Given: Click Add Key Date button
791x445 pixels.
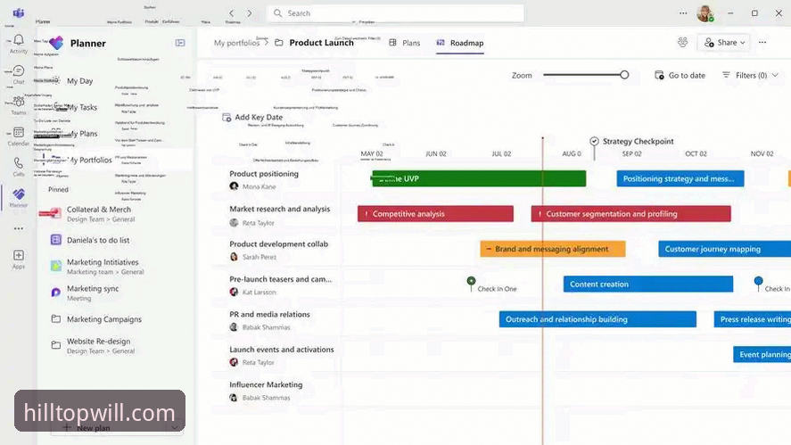Looking at the screenshot, I should [252, 117].
